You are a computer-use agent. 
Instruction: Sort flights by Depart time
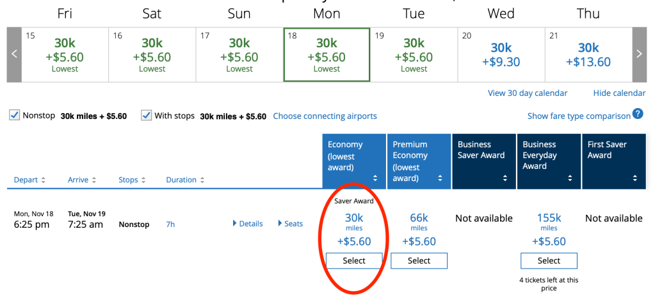tap(29, 180)
